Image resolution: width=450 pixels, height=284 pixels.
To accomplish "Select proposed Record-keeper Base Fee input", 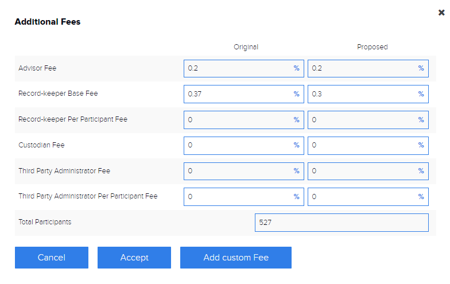I will [362, 94].
